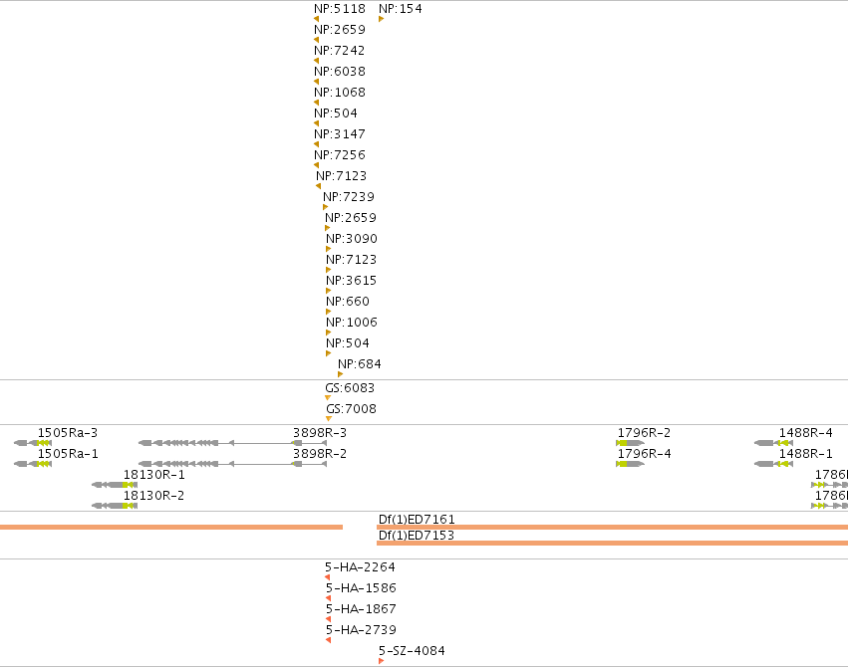Click the GS:7008 label

click(351, 409)
